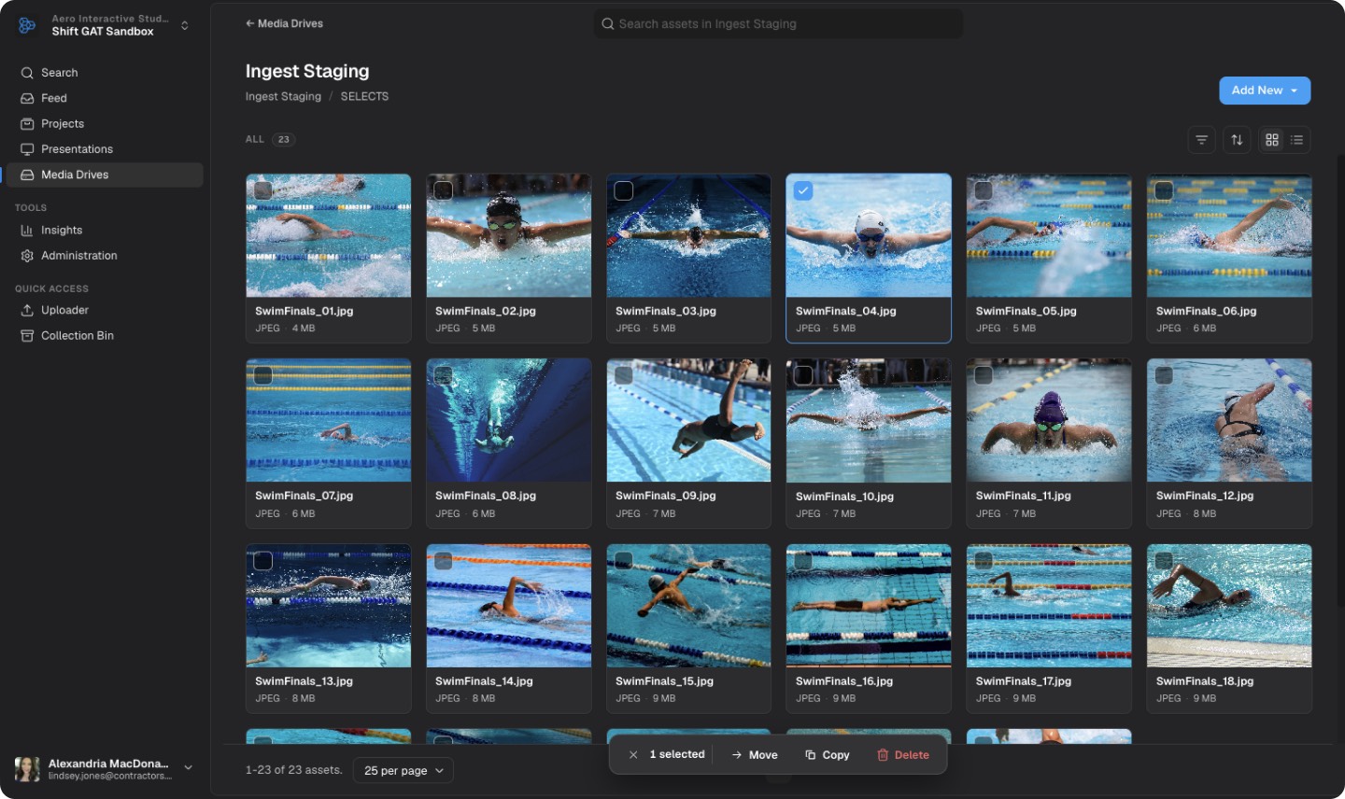Click the SwimFinals_18.jpg file name
Viewport: 1345px width, 799px height.
tap(1205, 681)
